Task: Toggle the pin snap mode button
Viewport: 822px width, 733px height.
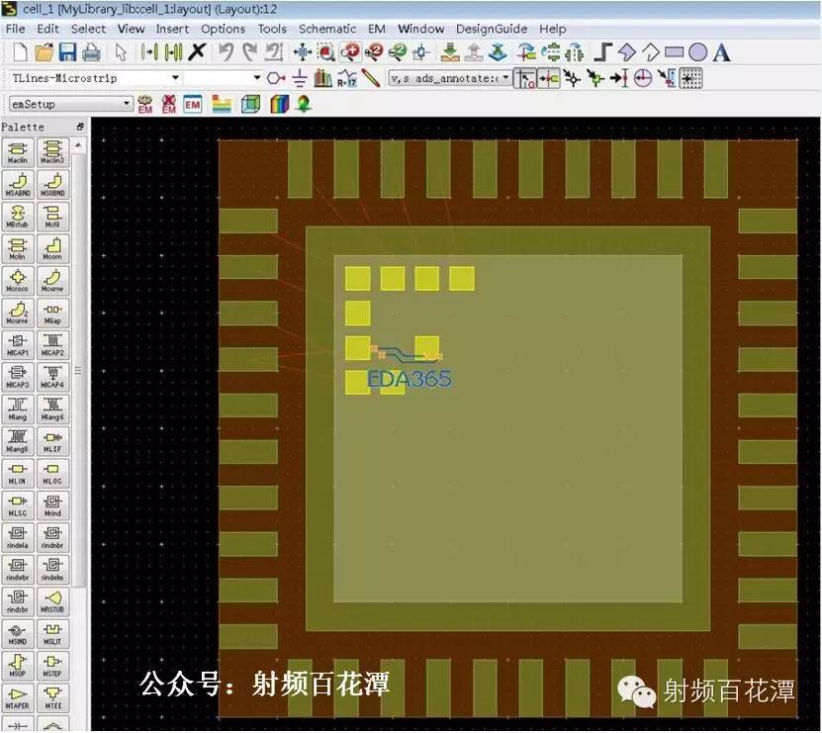Action: 549,79
